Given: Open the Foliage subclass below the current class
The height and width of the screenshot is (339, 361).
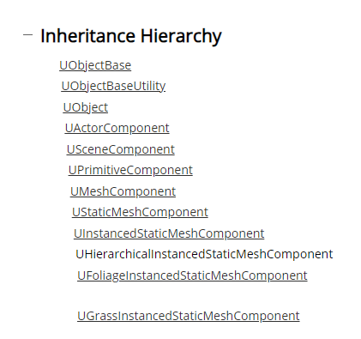Looking at the screenshot, I should click(192, 275).
